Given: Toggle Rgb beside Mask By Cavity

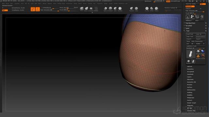Looking at the screenshot, I should (202, 4).
